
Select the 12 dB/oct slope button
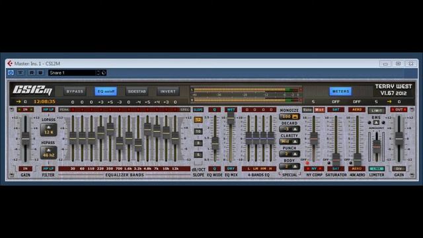click(198, 120)
